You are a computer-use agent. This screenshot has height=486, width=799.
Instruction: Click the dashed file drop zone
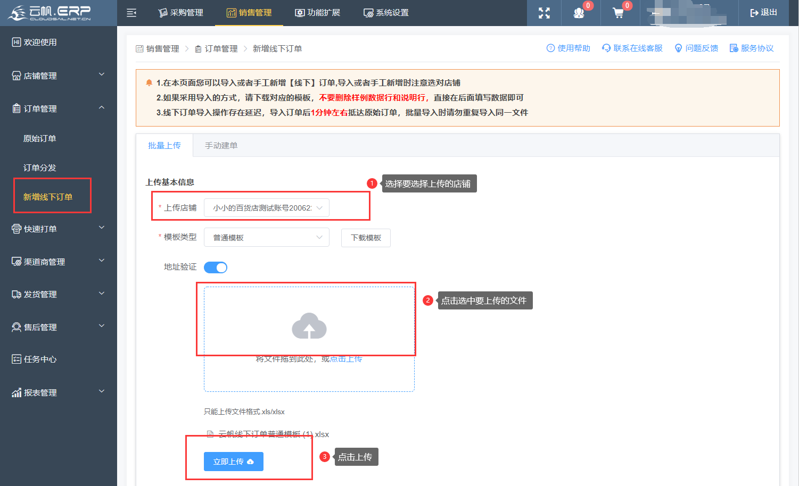(x=309, y=339)
